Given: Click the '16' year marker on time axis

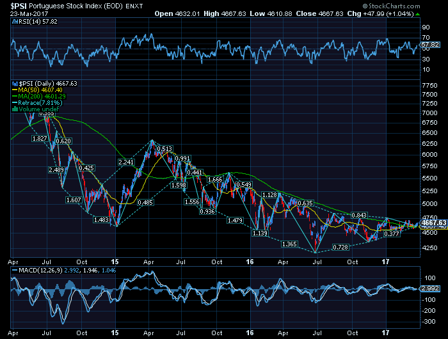Looking at the screenshot, I should pyautogui.click(x=252, y=261).
